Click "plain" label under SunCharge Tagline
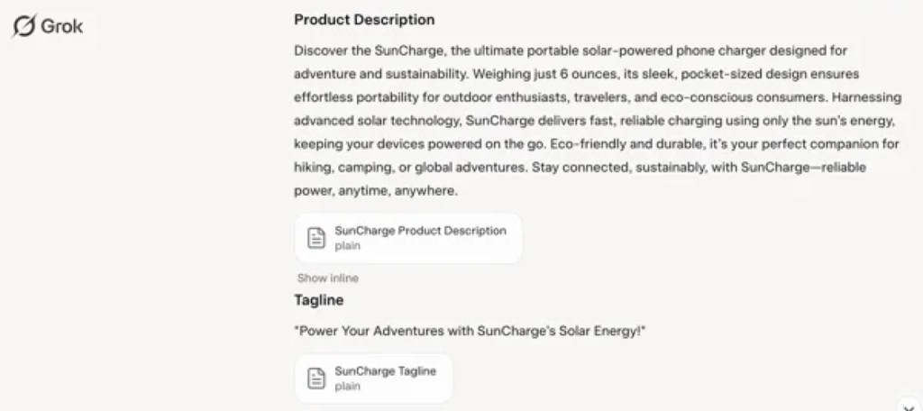 348,386
